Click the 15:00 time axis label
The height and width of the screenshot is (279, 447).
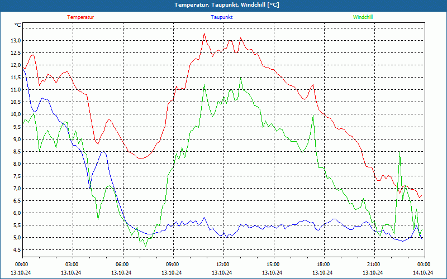[x=273, y=264]
